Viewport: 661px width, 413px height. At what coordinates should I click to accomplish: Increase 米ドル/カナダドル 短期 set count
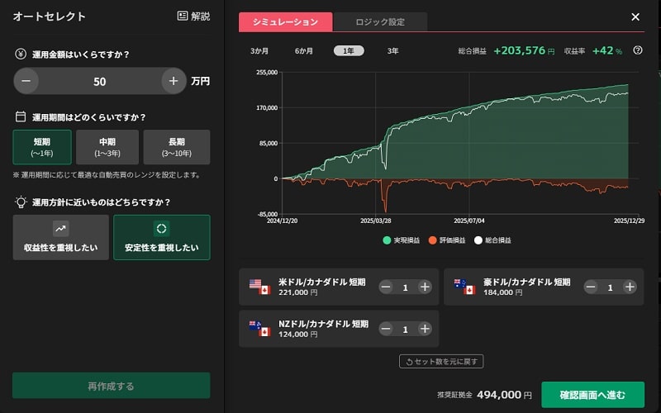tap(425, 287)
